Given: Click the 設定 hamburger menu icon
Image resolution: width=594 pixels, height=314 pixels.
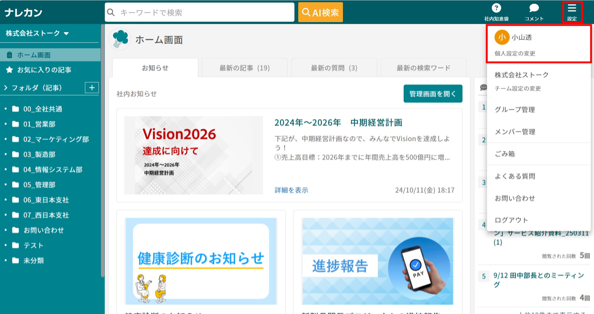Looking at the screenshot, I should (572, 8).
